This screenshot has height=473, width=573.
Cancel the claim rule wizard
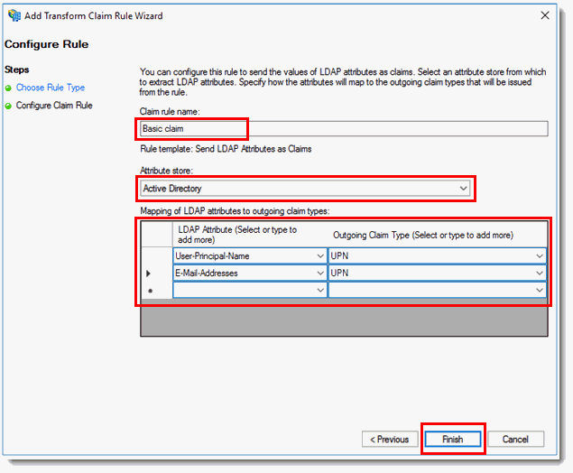515,440
